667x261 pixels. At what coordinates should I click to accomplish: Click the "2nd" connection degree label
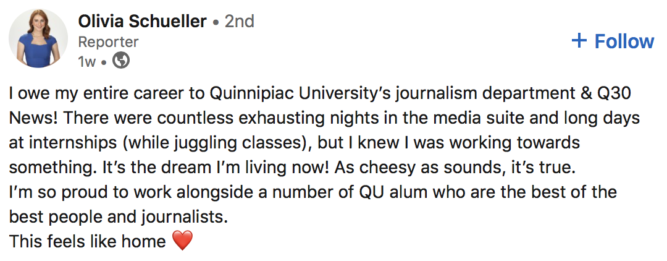click(x=240, y=22)
